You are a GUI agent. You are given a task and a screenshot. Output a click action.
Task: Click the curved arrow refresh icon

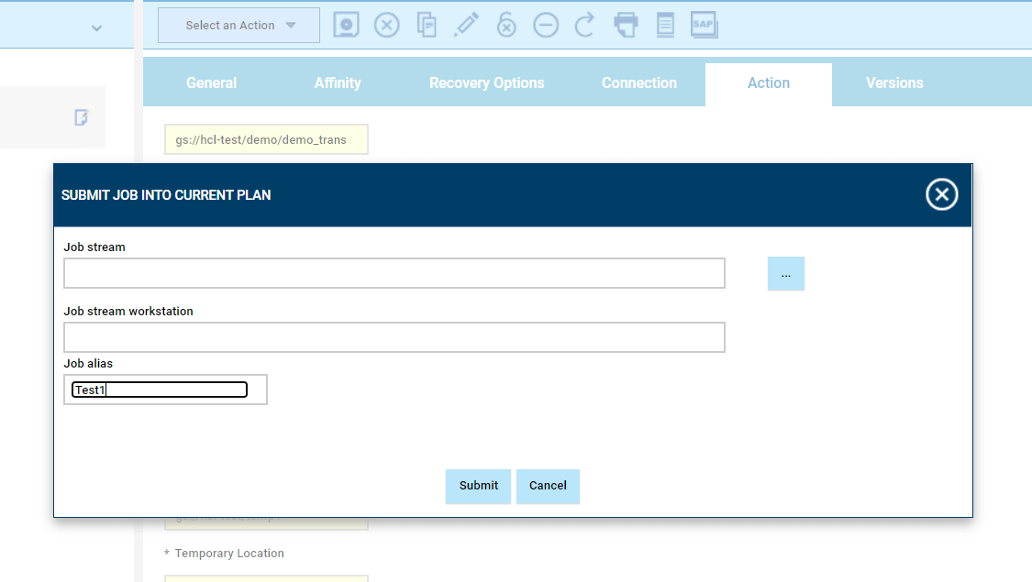pos(585,25)
